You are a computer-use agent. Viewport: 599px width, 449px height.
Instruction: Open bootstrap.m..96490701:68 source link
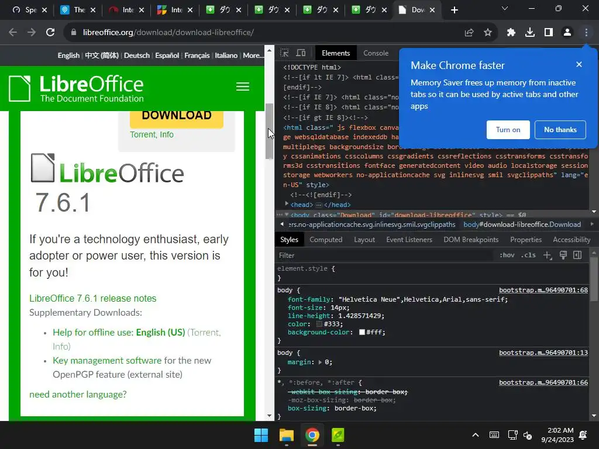(x=543, y=290)
